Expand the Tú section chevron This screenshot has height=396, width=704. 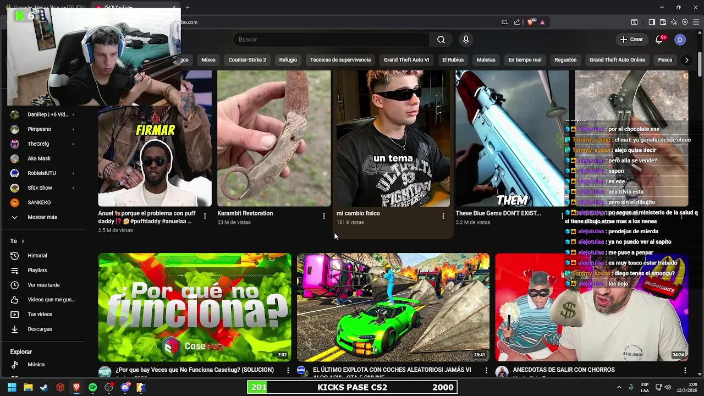coord(23,241)
